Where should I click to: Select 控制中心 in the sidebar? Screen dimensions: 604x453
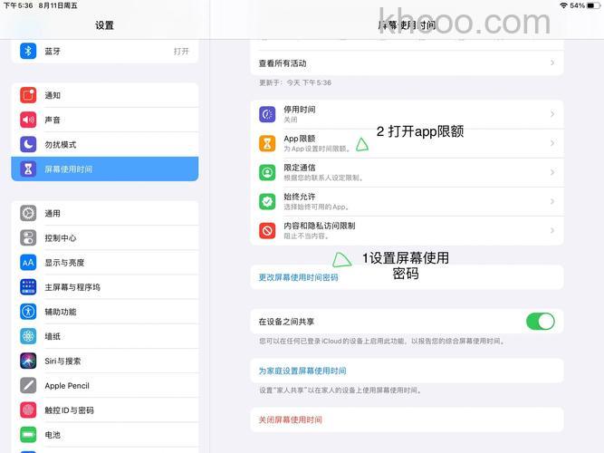(x=105, y=238)
